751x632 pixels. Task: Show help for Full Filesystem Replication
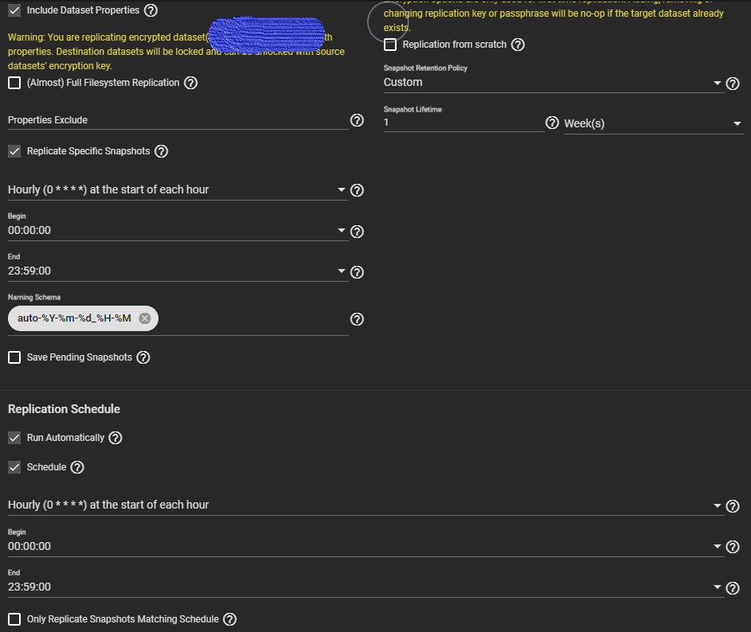click(191, 83)
